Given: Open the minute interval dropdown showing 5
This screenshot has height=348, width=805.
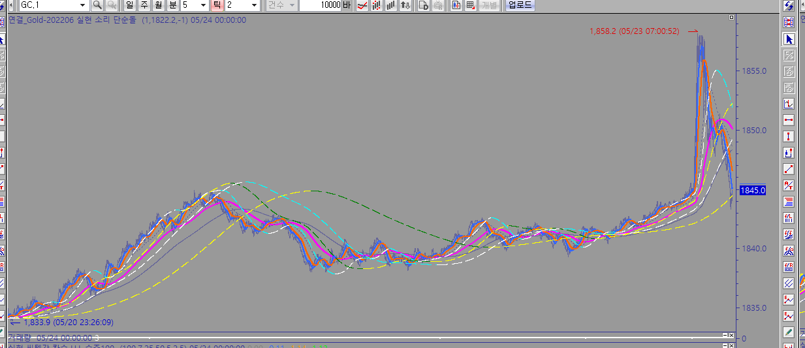Looking at the screenshot, I should (x=203, y=5).
